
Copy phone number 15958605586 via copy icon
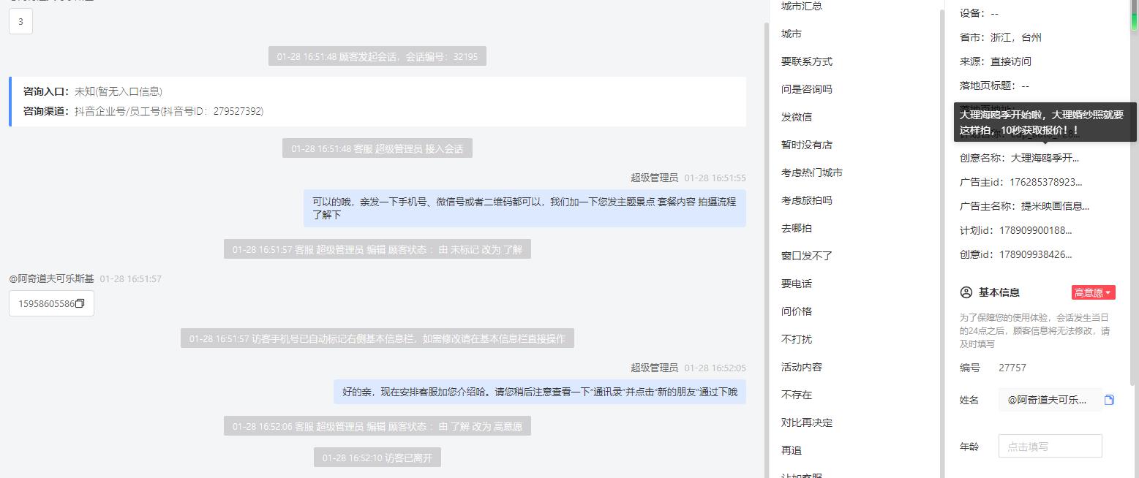(80, 303)
